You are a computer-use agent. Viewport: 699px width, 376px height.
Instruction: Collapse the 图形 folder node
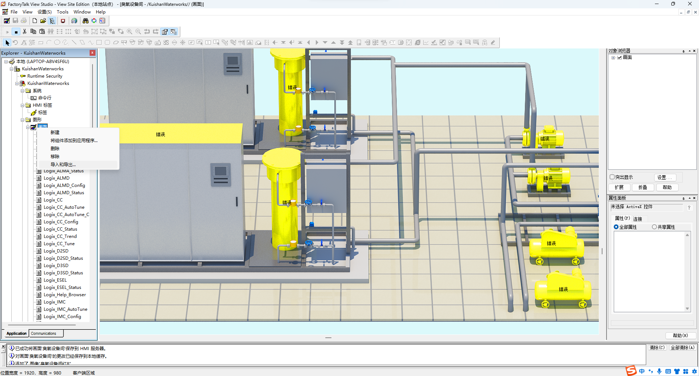22,120
